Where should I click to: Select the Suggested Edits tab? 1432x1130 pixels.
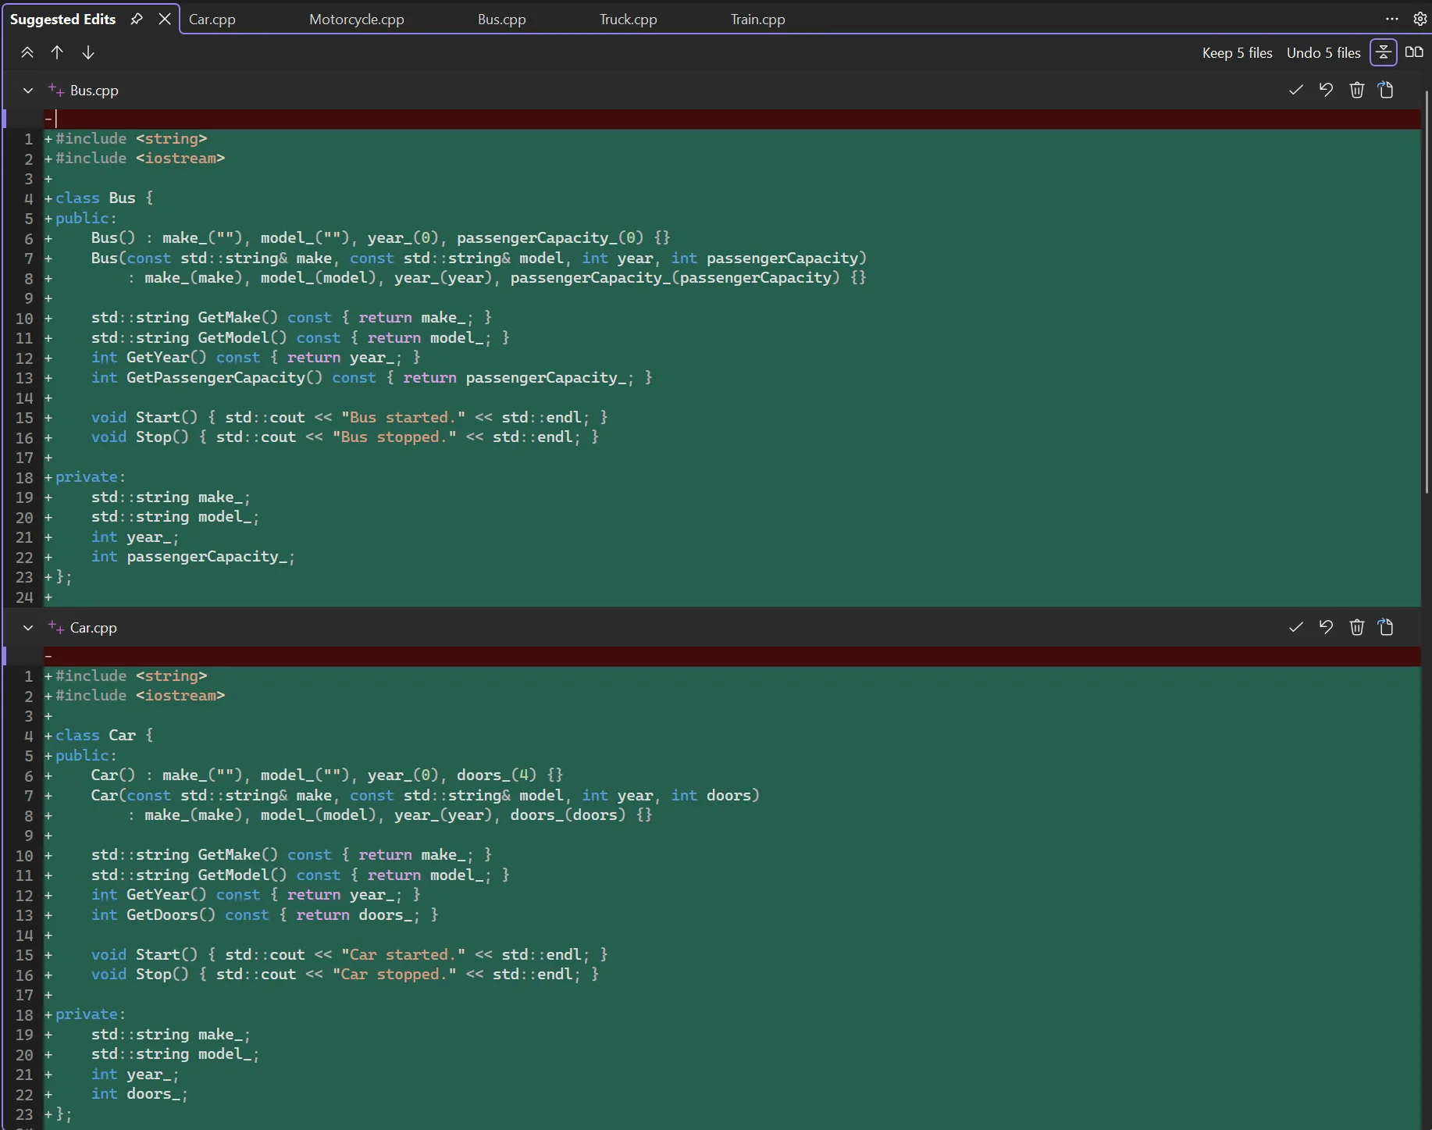62,20
